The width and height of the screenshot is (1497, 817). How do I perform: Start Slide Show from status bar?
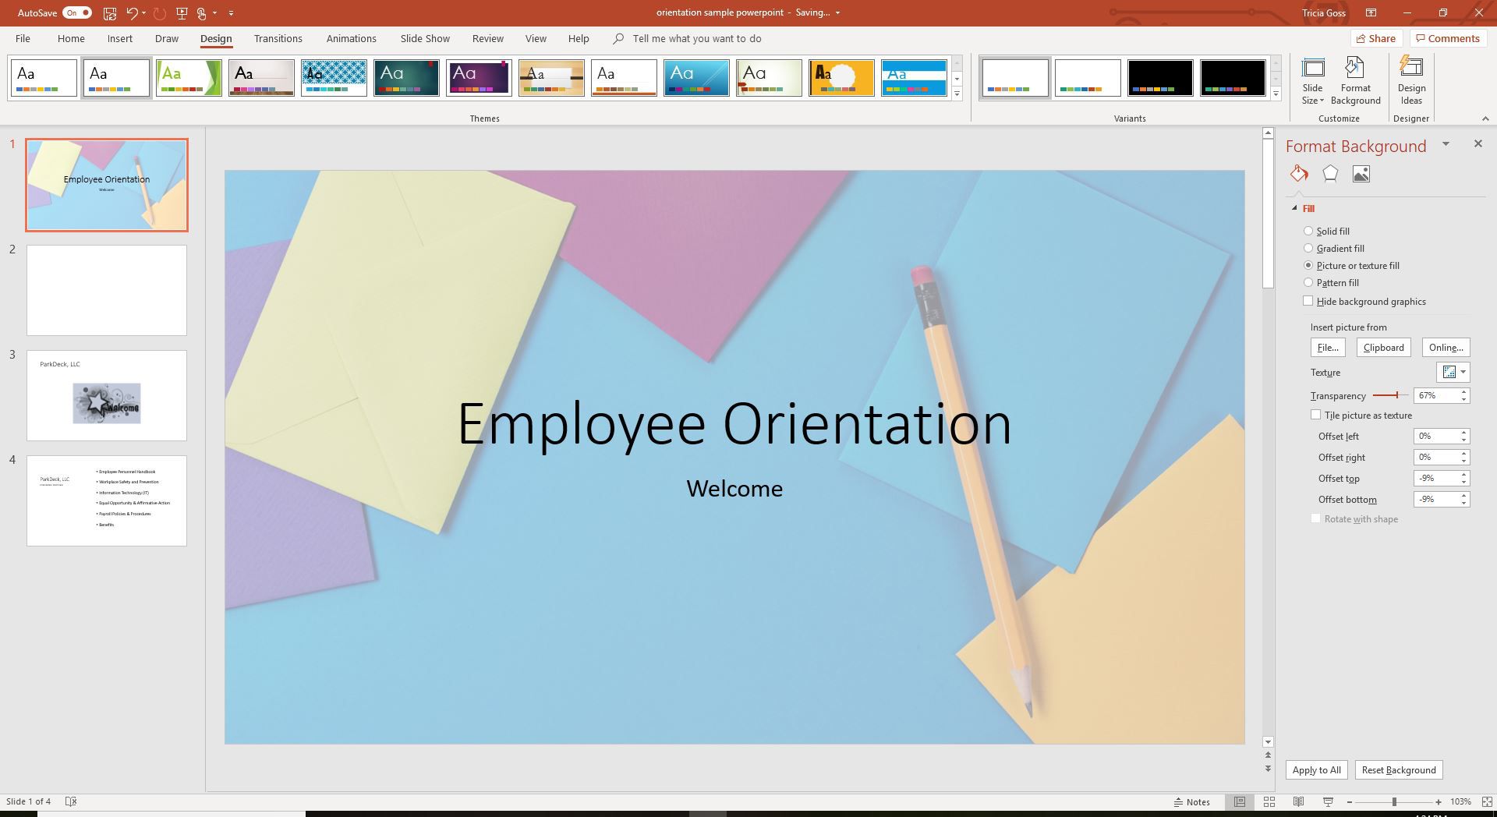[x=1328, y=801]
